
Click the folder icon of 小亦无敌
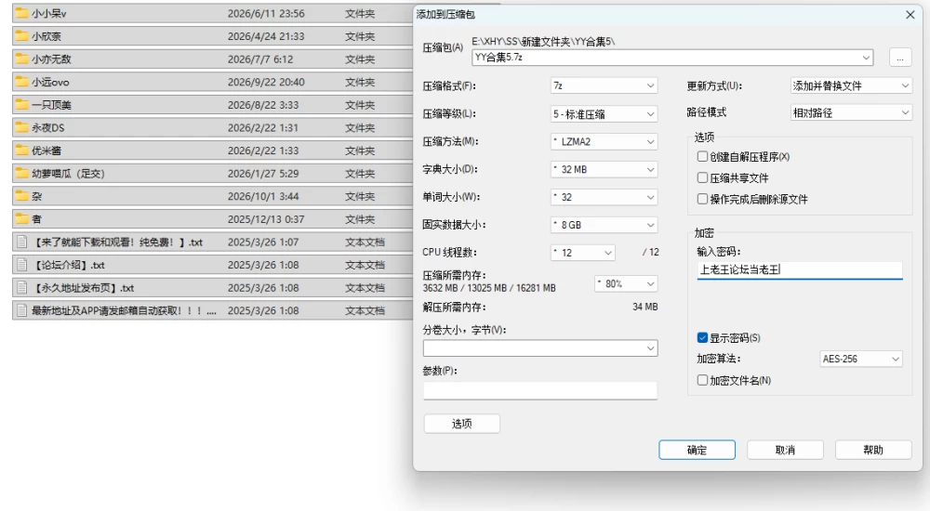pos(22,59)
